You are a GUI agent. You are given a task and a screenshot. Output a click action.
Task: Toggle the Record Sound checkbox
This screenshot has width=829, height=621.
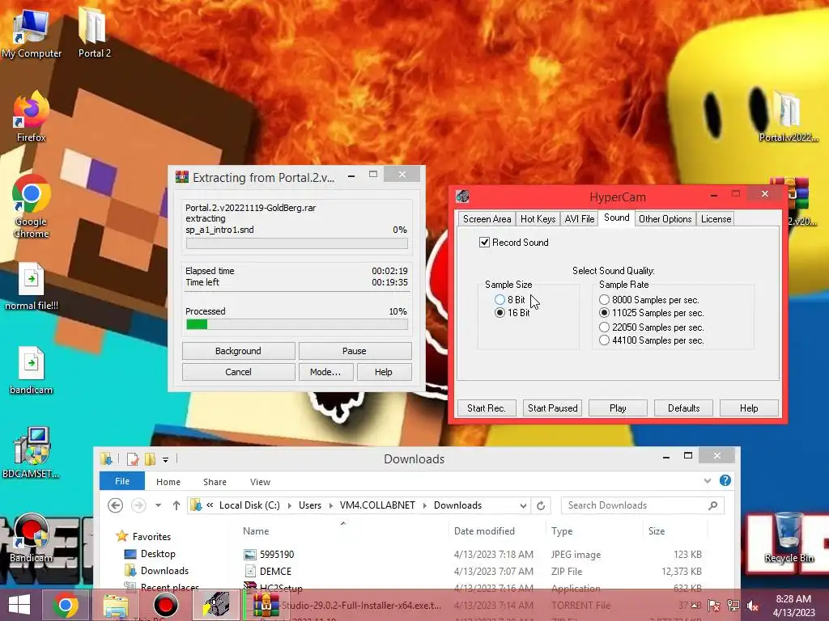(x=484, y=242)
